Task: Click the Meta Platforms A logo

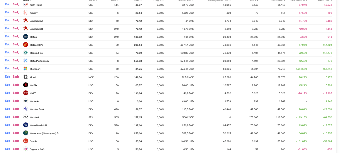Action: coord(26,61)
